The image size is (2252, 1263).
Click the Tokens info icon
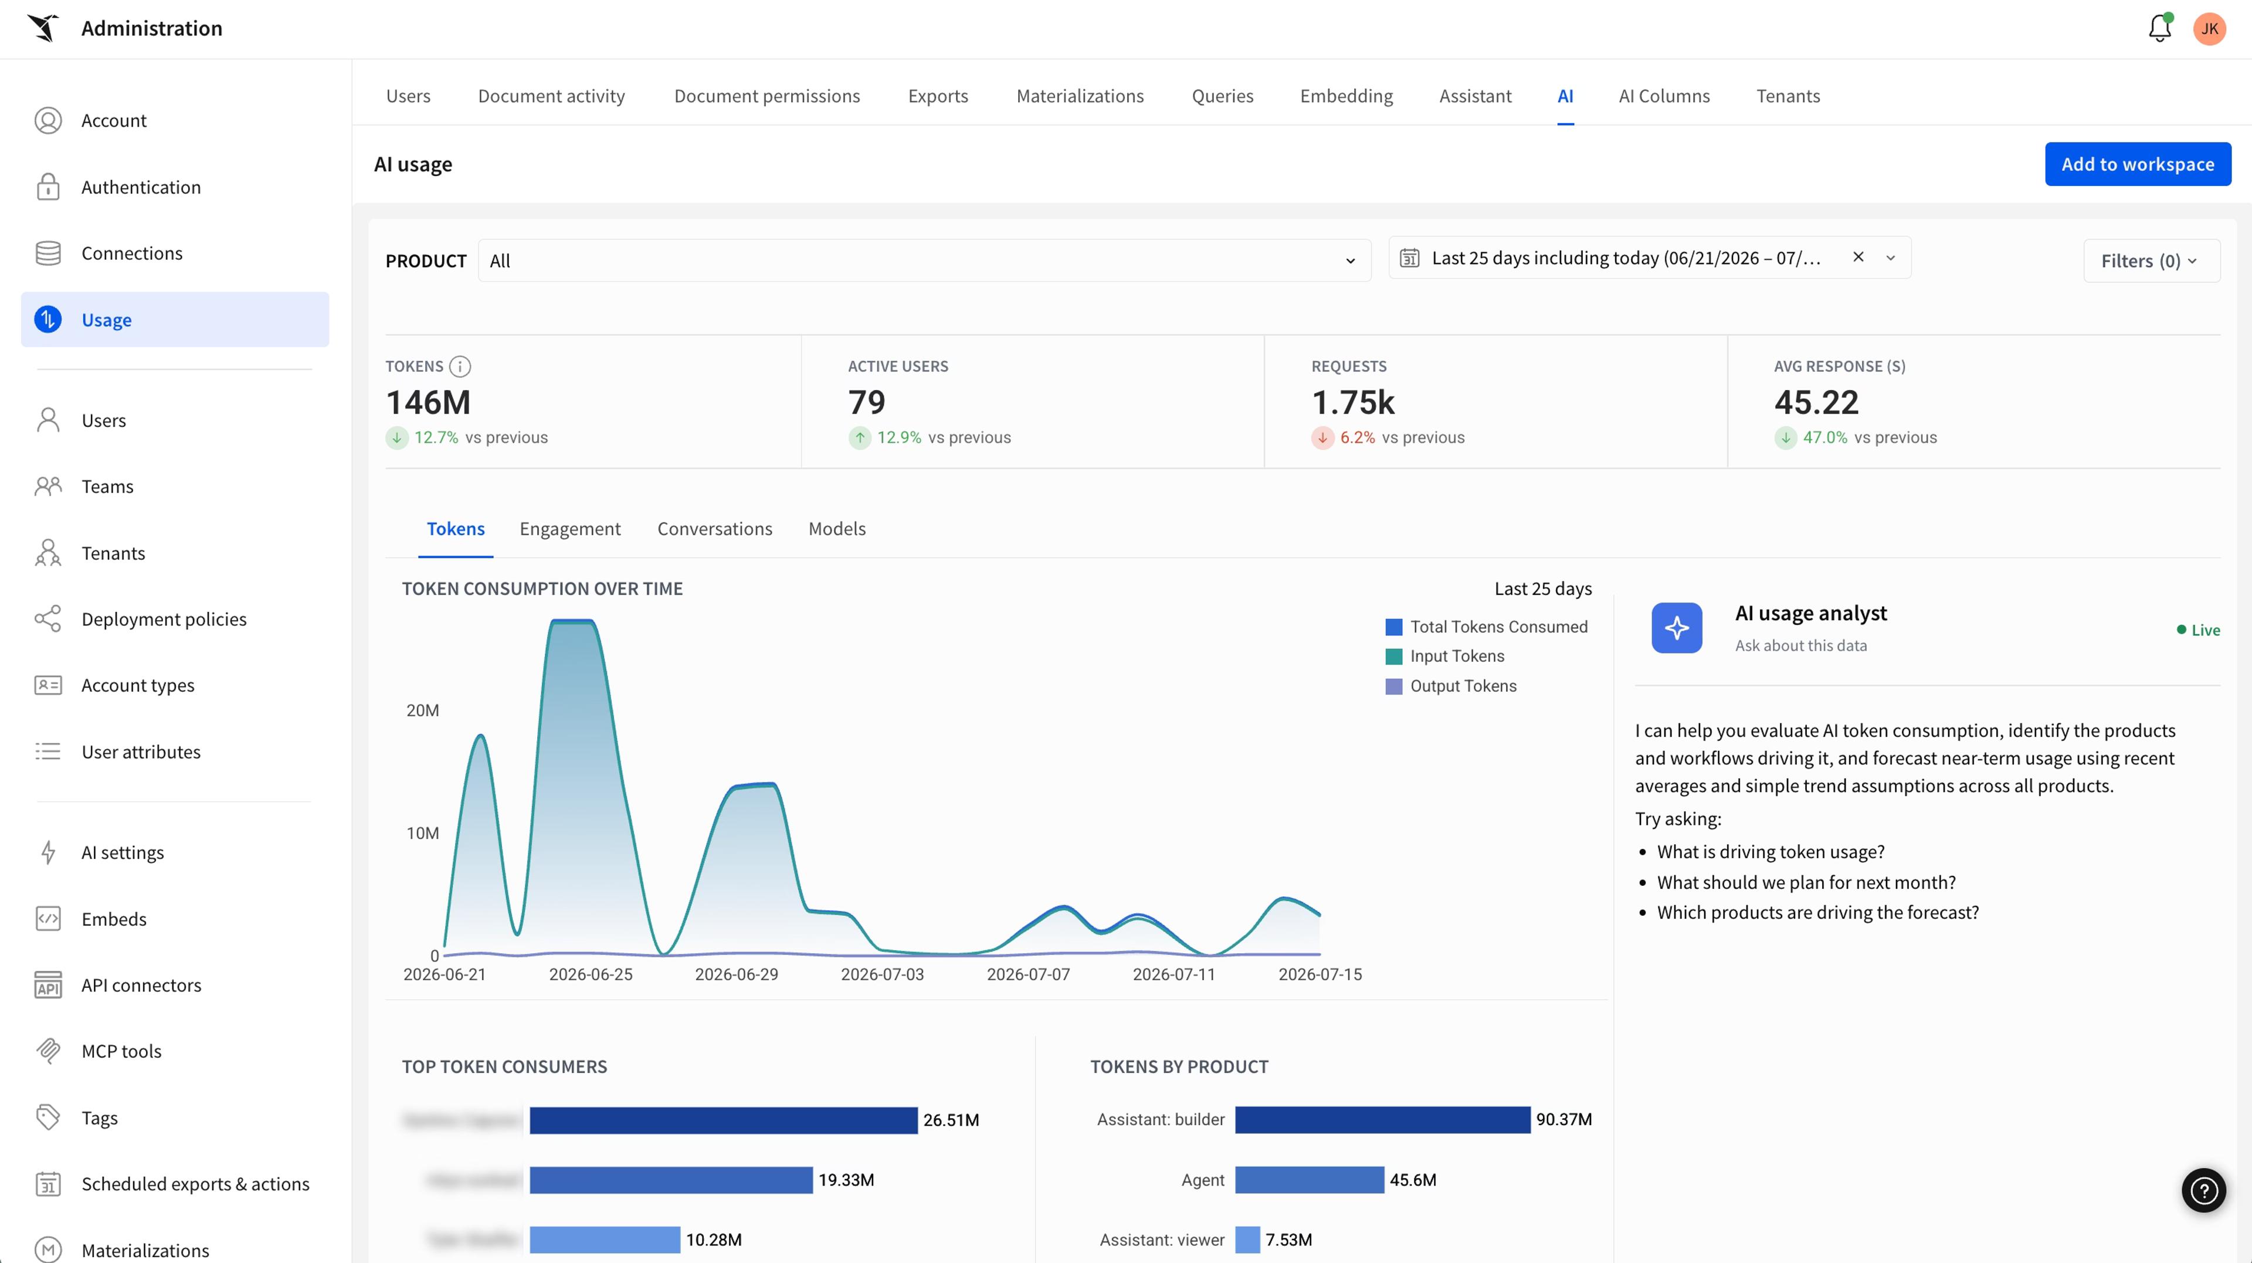tap(460, 367)
